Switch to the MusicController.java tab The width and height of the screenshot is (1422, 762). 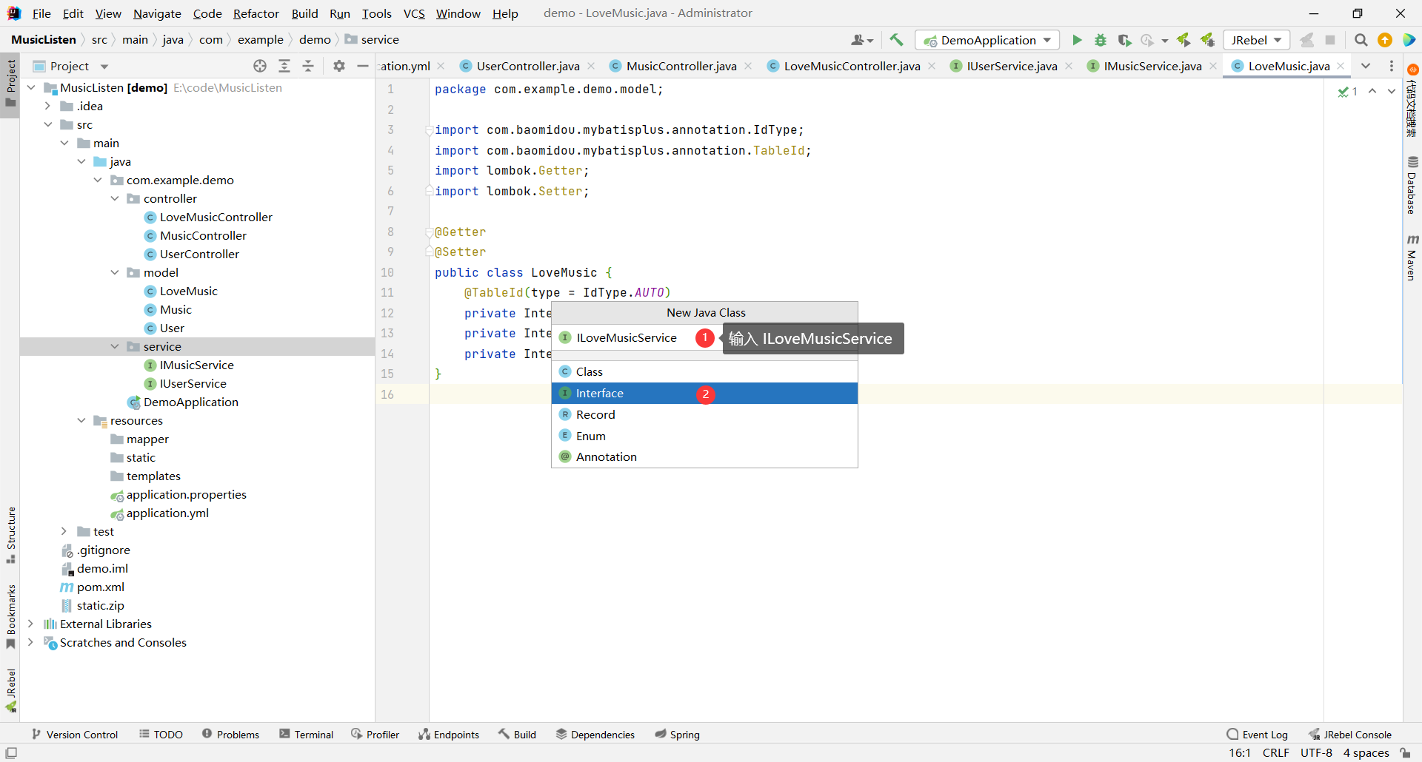click(681, 66)
